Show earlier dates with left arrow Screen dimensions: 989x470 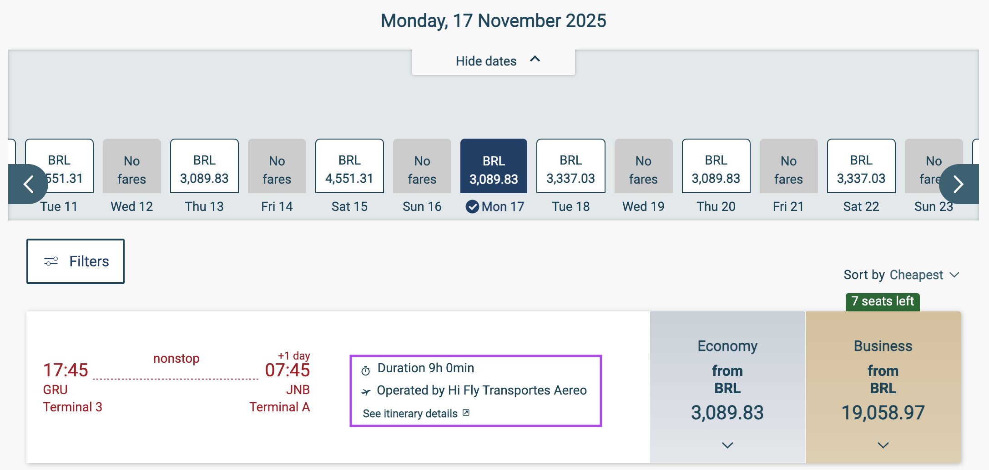tap(28, 184)
